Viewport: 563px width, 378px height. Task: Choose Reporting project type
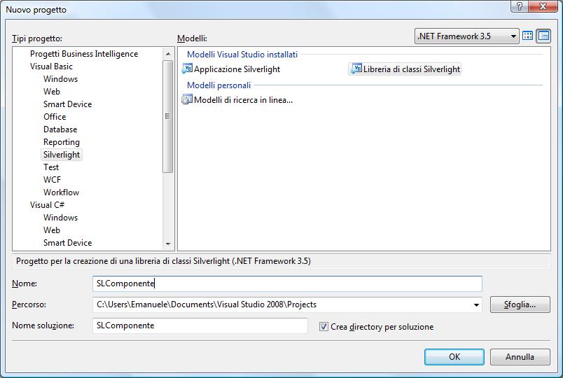pos(62,142)
